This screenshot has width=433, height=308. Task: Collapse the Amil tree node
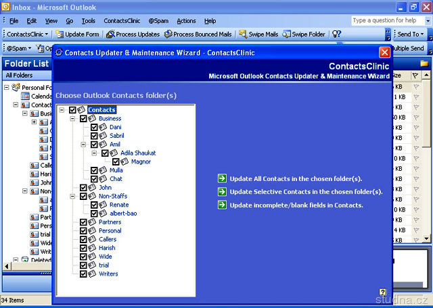click(x=83, y=144)
